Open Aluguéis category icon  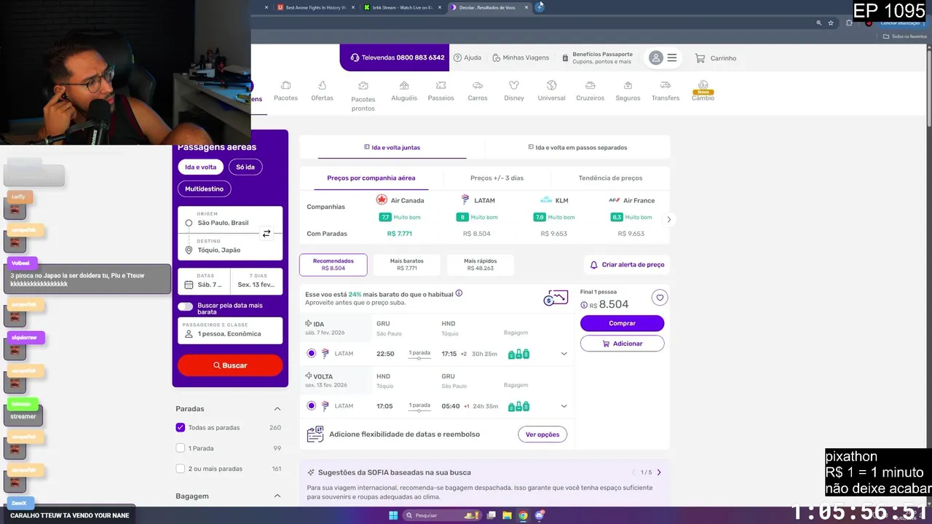pyautogui.click(x=404, y=91)
